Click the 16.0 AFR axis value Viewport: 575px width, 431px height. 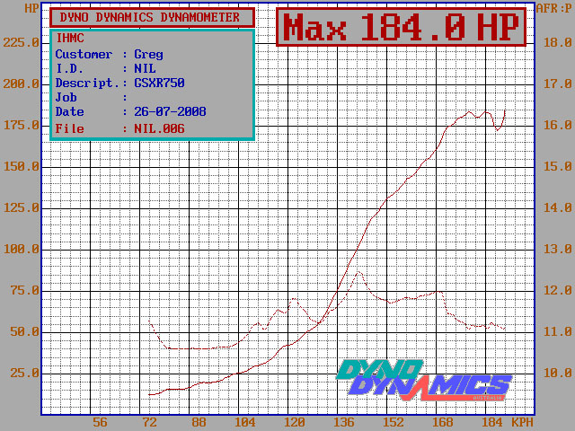(557, 126)
